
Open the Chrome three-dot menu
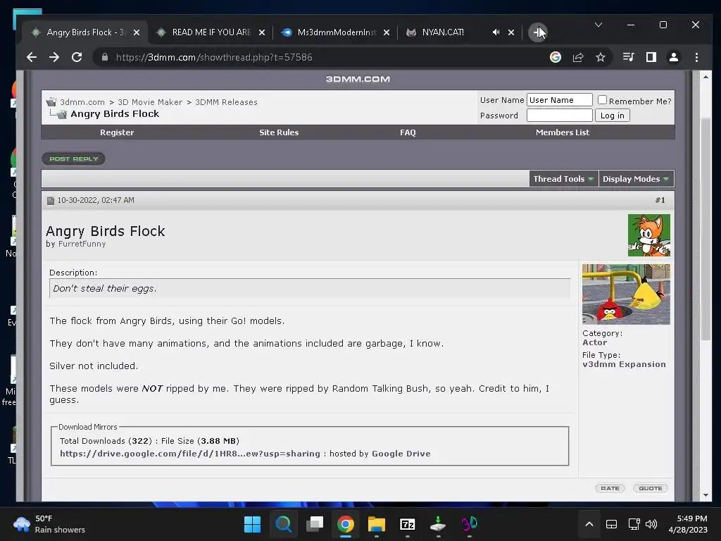pos(696,57)
